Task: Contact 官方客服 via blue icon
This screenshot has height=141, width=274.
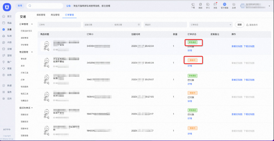Action: pyautogui.click(x=225, y=6)
